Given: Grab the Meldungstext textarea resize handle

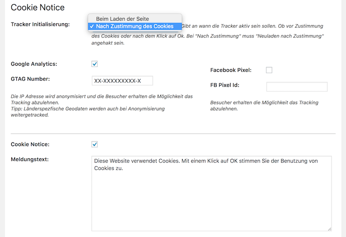Looking at the screenshot, I should pyautogui.click(x=330, y=229).
